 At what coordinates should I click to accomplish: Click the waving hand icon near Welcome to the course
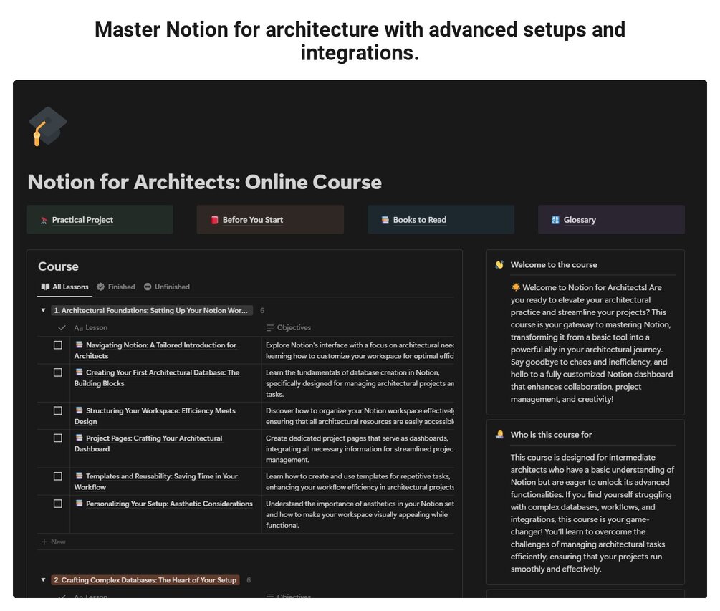pos(499,265)
